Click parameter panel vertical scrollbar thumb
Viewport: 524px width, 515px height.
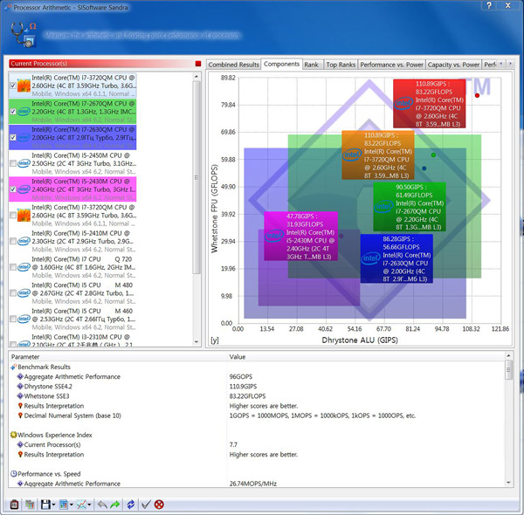click(x=508, y=369)
